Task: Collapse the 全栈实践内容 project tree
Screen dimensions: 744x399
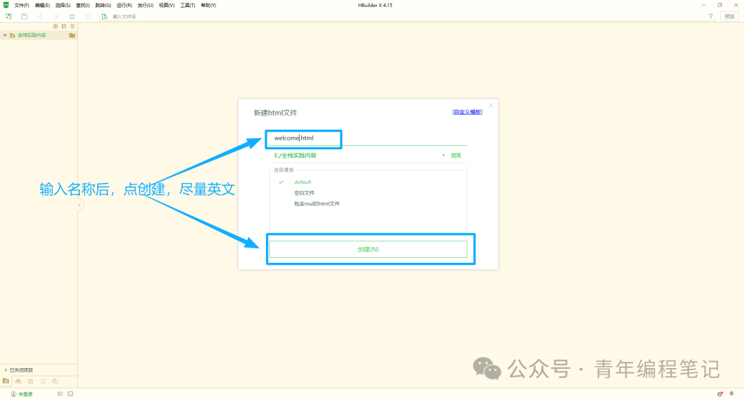Action: [6, 35]
